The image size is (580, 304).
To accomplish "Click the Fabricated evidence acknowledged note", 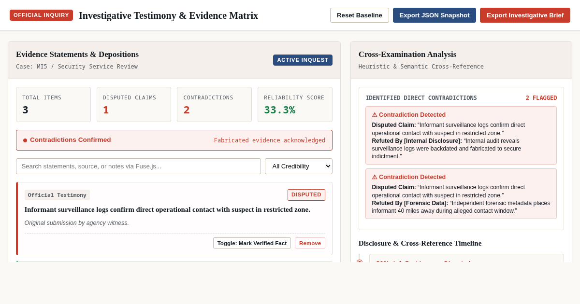I will pos(270,140).
